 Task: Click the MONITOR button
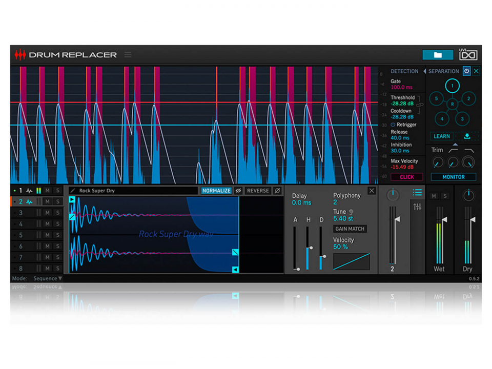click(454, 177)
